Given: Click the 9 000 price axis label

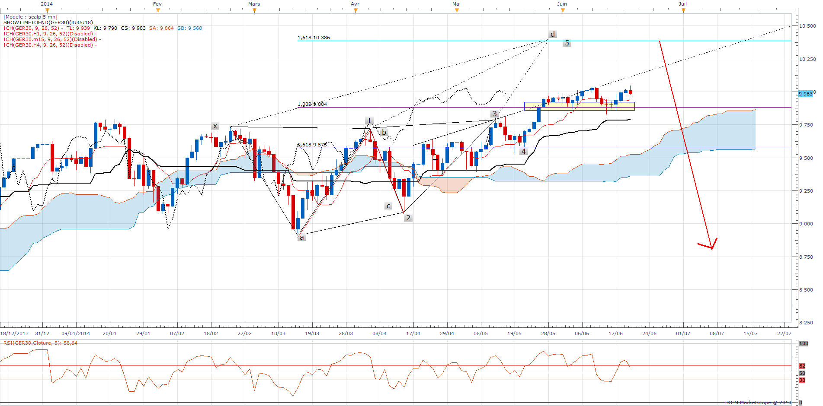Looking at the screenshot, I should click(x=806, y=224).
